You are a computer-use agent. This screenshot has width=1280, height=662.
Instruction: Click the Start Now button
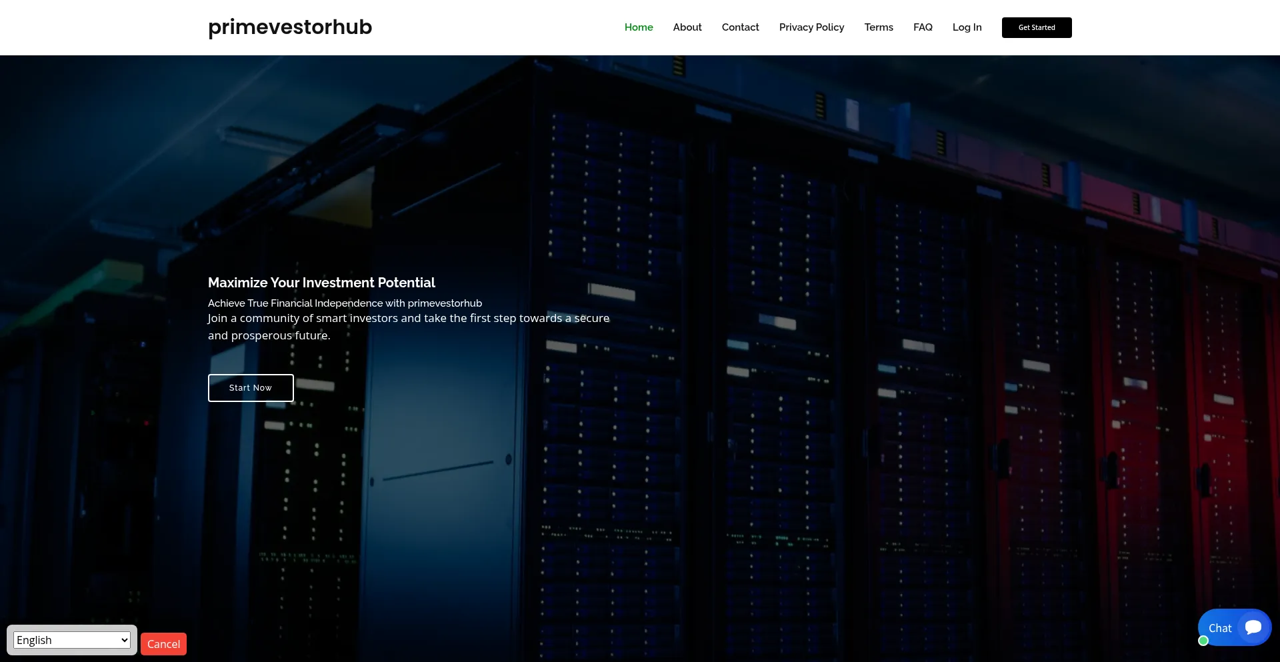(251, 388)
